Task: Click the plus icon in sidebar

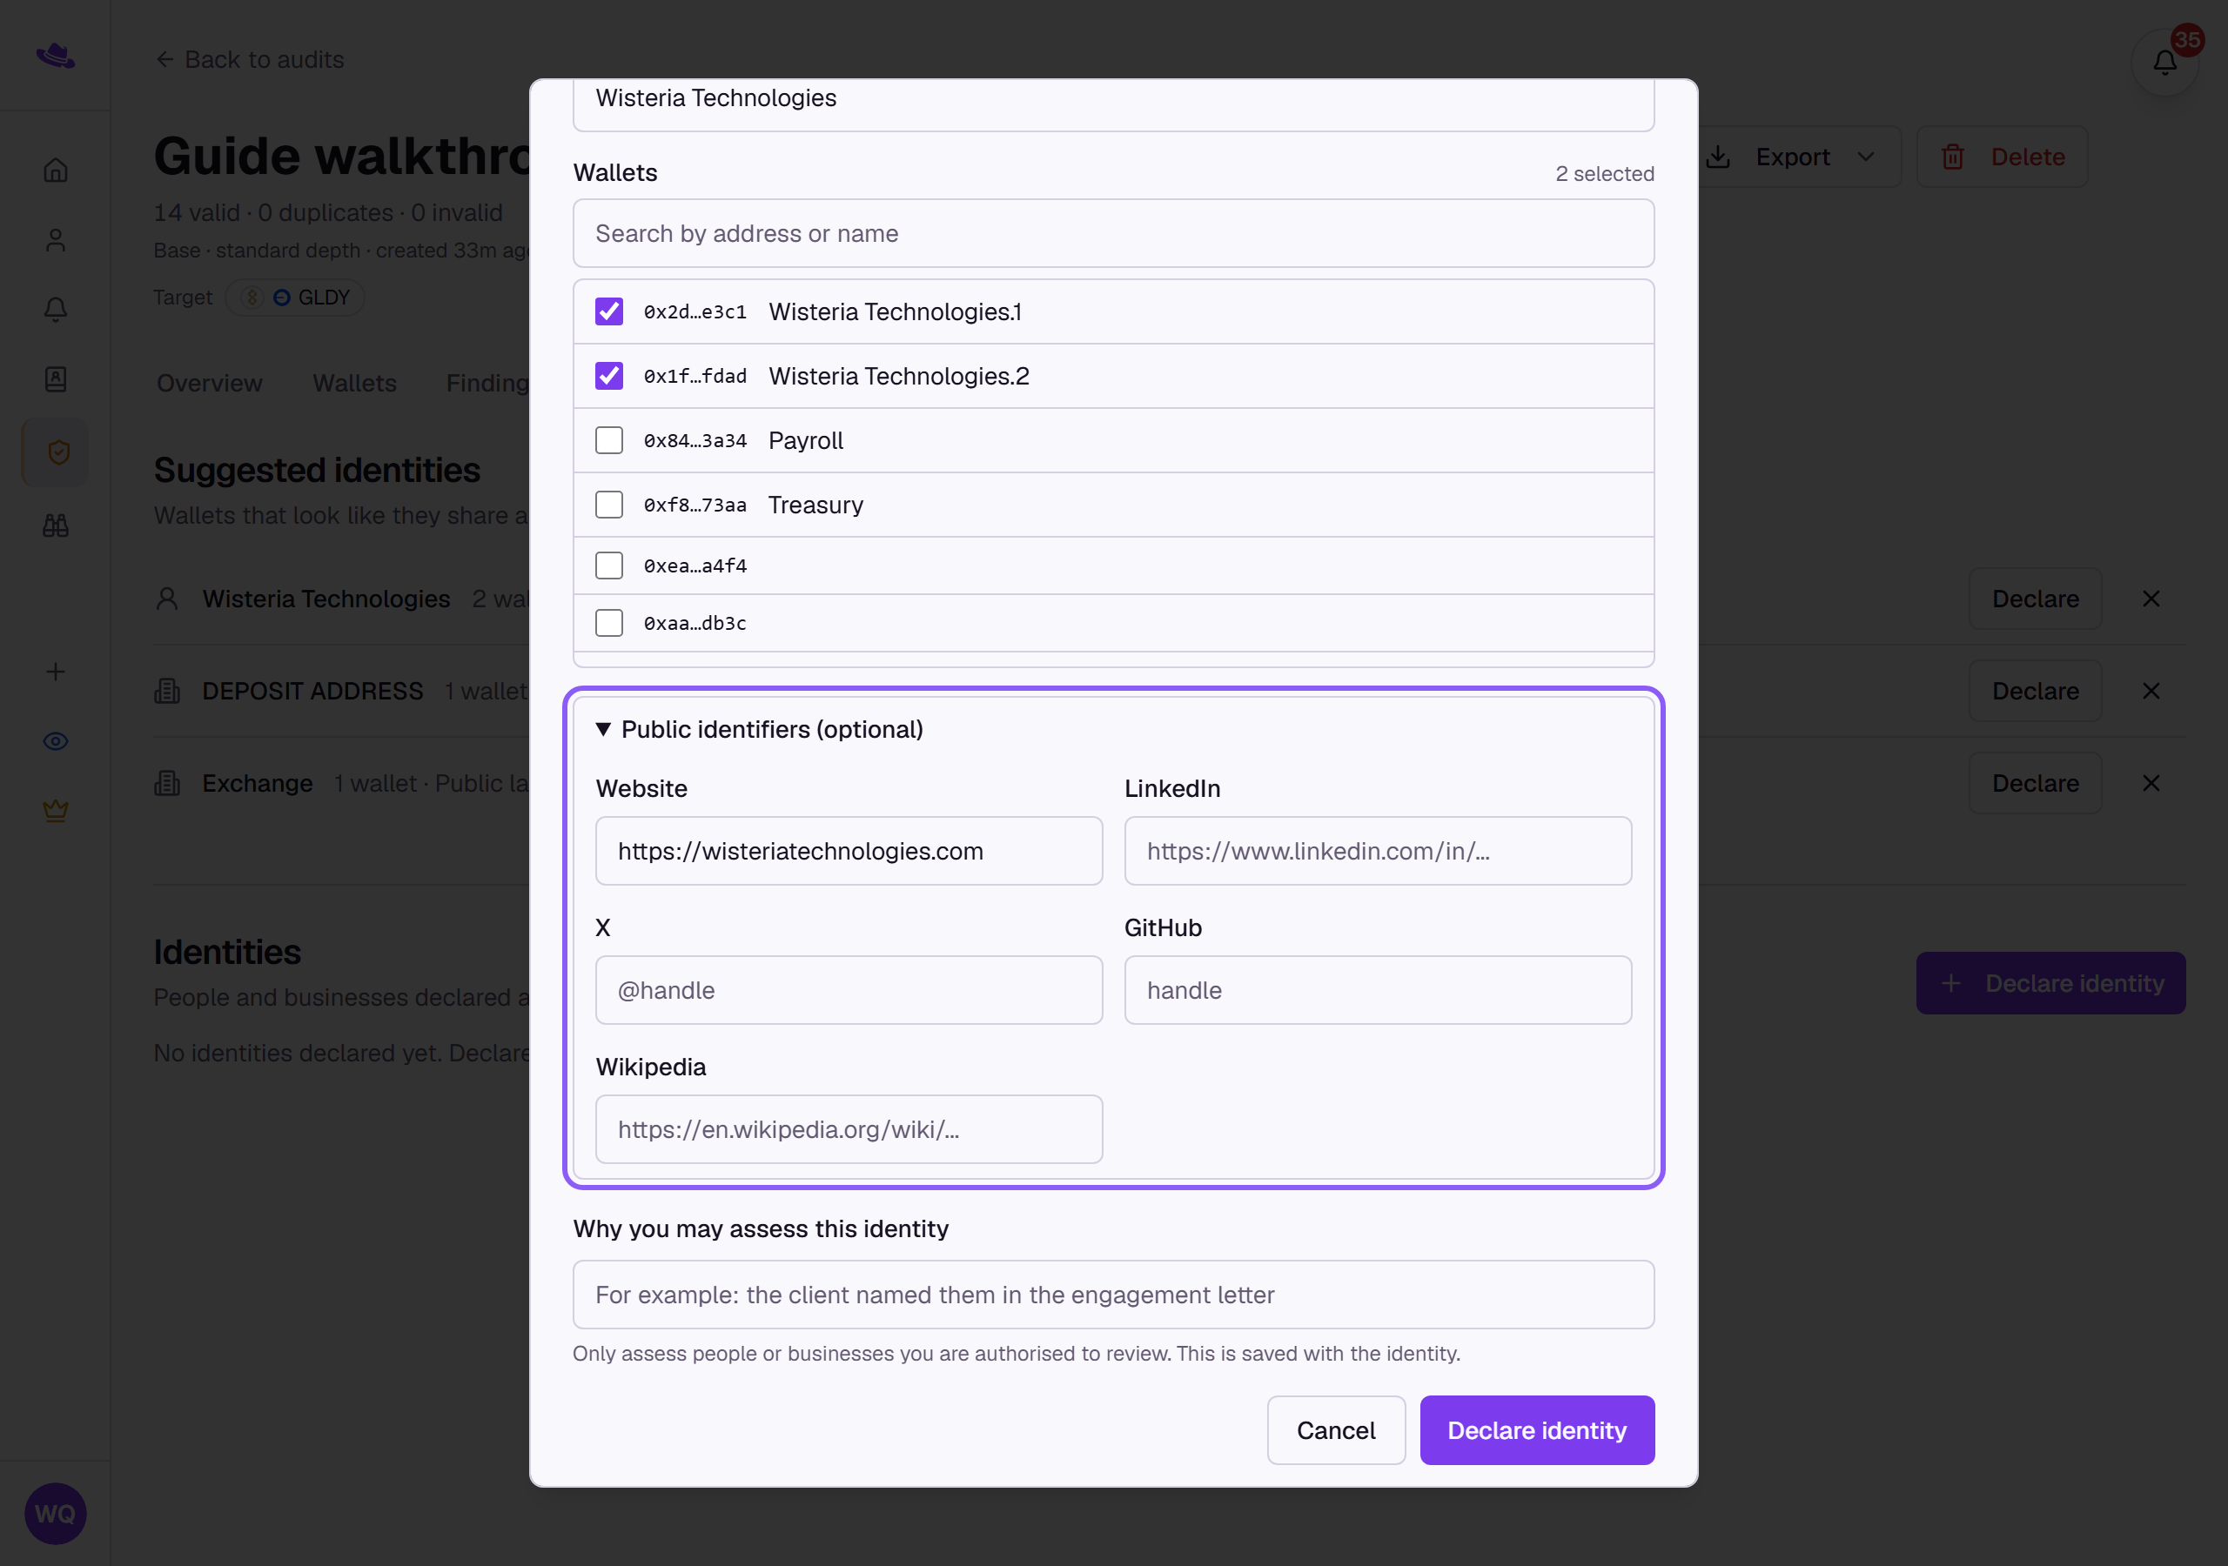Action: click(56, 672)
